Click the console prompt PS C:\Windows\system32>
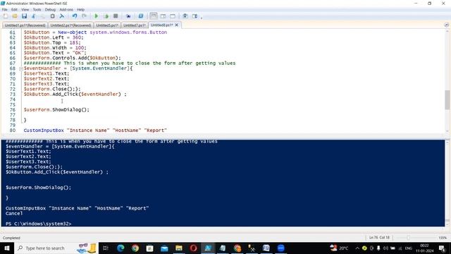 [38, 224]
